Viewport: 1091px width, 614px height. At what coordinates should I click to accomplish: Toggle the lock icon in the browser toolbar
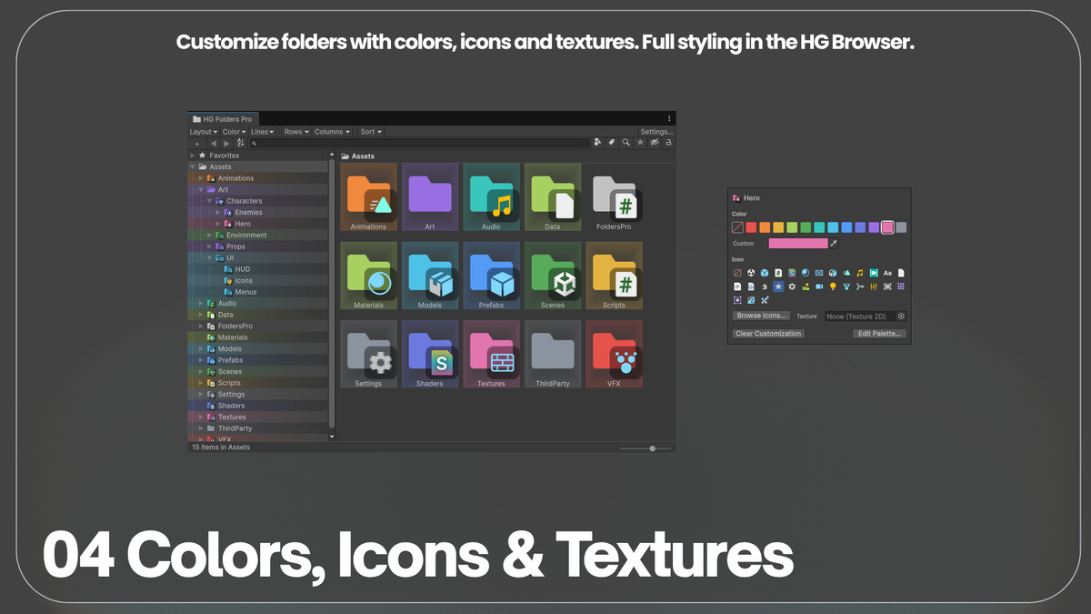tap(669, 143)
